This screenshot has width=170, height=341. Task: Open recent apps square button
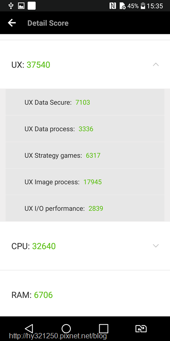click(x=104, y=329)
